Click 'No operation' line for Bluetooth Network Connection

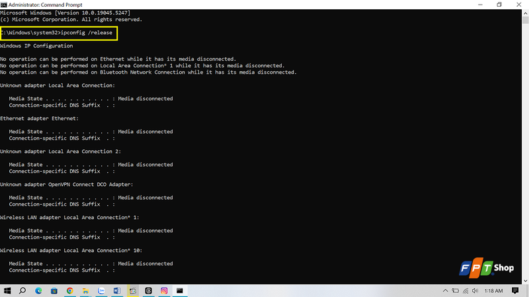click(148, 72)
